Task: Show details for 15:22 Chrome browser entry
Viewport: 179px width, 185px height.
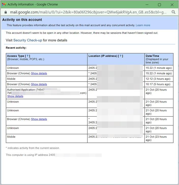Action: 39,73
